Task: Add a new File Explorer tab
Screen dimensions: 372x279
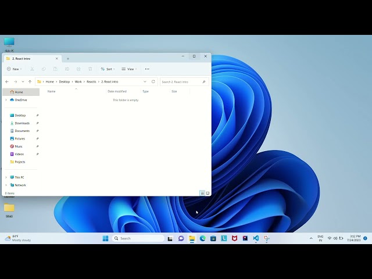Action: click(68, 59)
